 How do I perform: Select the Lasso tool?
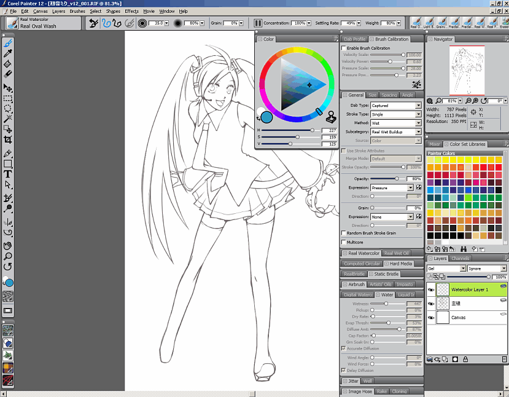click(x=8, y=109)
